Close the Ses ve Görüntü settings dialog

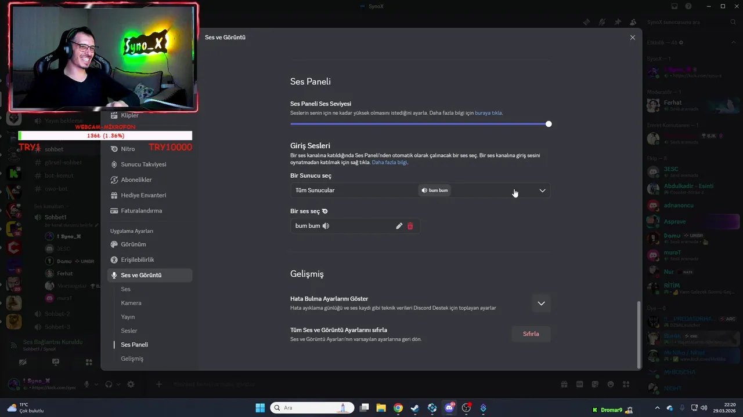[633, 38]
